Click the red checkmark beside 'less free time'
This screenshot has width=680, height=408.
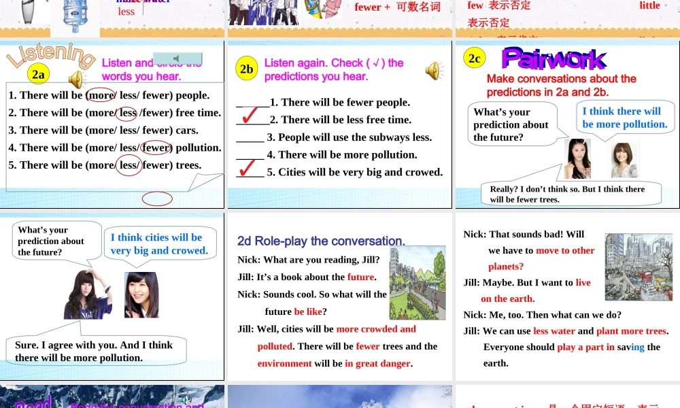pyautogui.click(x=250, y=116)
